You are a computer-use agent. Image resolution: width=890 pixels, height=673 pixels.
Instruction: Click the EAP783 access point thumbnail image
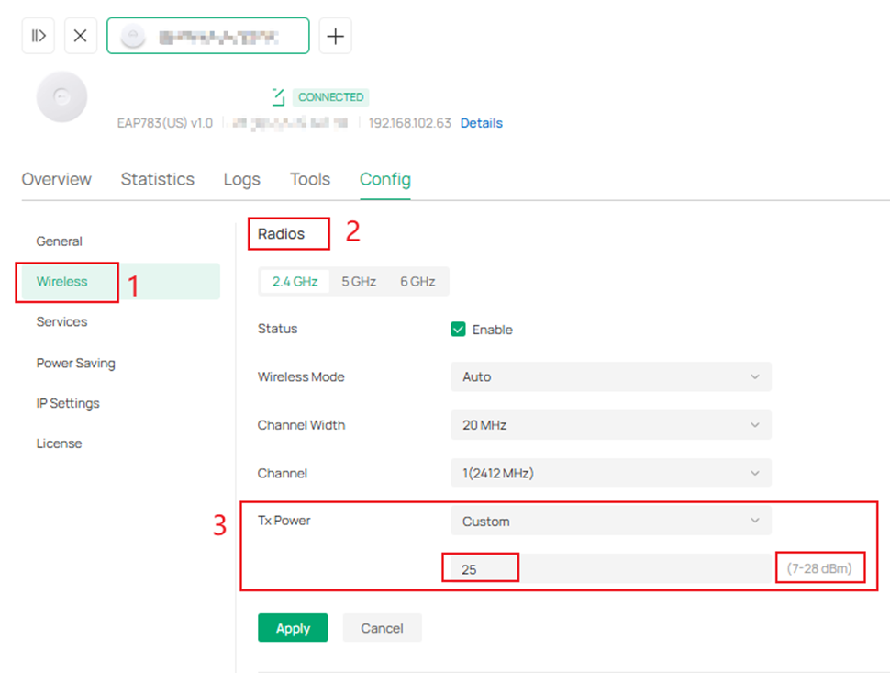(x=61, y=96)
